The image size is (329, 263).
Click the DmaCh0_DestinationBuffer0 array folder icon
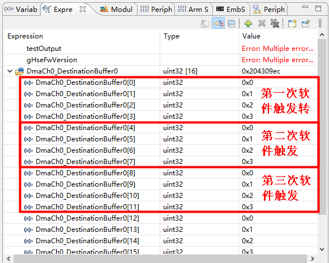click(x=19, y=71)
